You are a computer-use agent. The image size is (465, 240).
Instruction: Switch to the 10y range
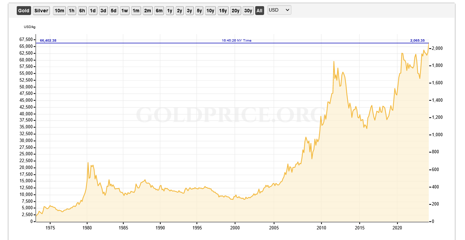pos(210,11)
